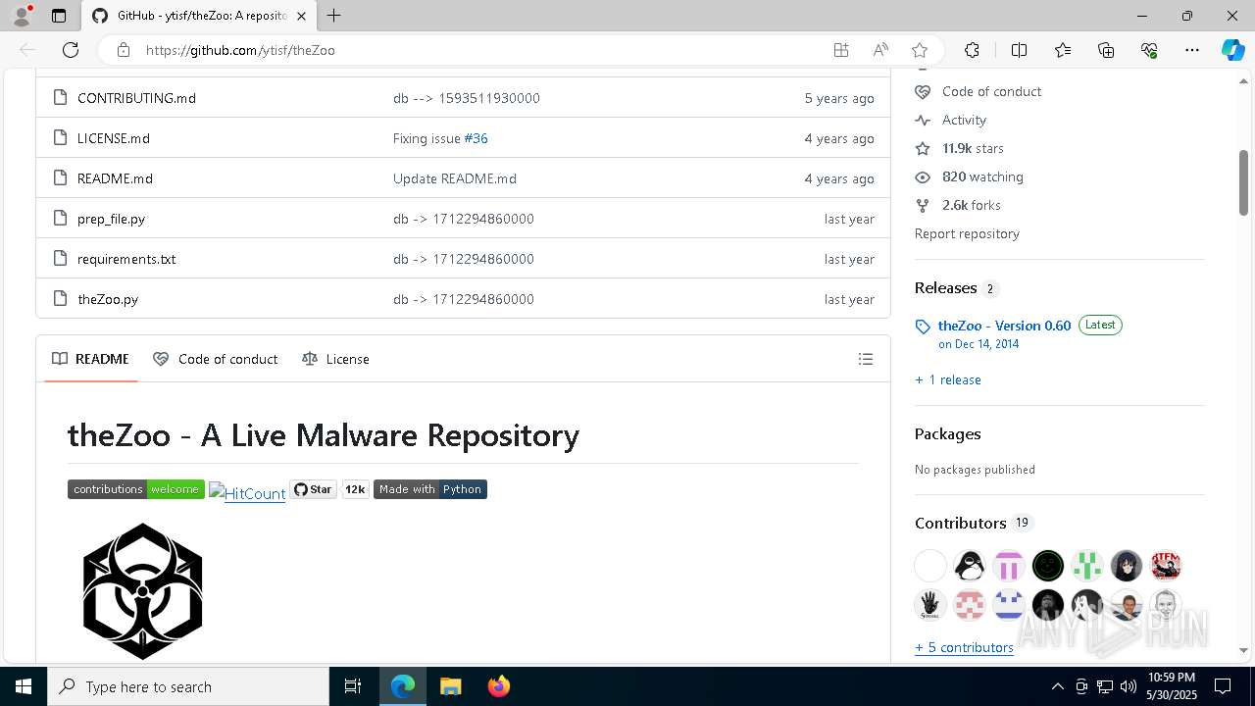Switch to the License tab
The width and height of the screenshot is (1255, 706).
point(335,359)
